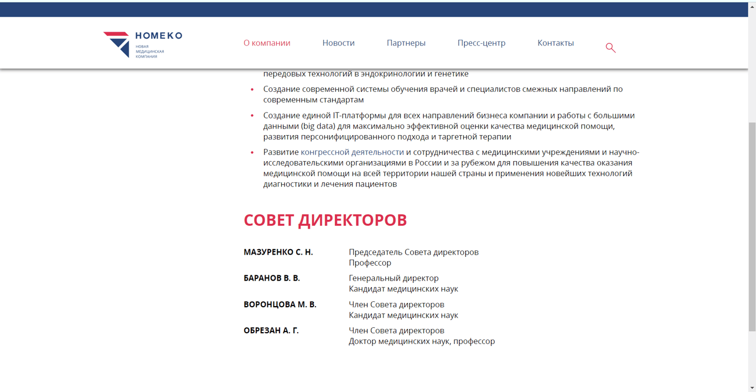Switch to the 'Партнеры' section
The image size is (756, 392).
[x=406, y=43]
